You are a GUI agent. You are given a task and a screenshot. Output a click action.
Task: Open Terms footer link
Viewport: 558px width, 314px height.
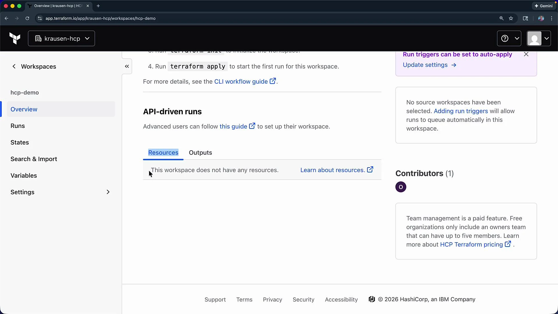coord(244,299)
